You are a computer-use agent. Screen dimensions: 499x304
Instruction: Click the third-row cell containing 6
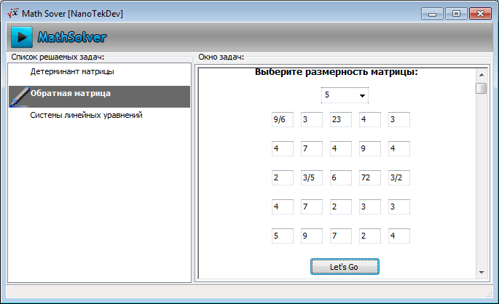point(340,177)
